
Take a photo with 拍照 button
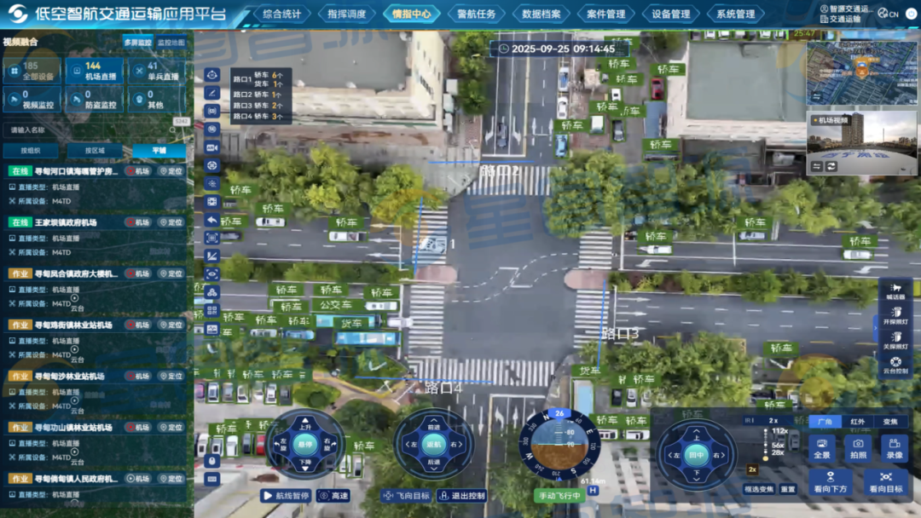coord(858,448)
